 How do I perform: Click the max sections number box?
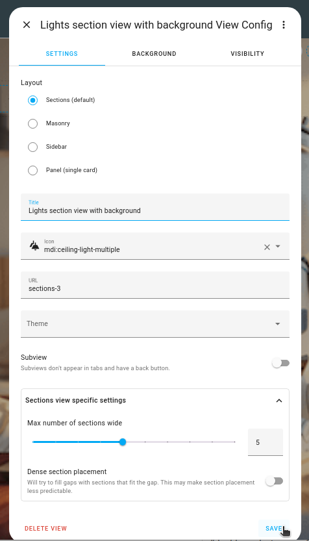(x=266, y=442)
